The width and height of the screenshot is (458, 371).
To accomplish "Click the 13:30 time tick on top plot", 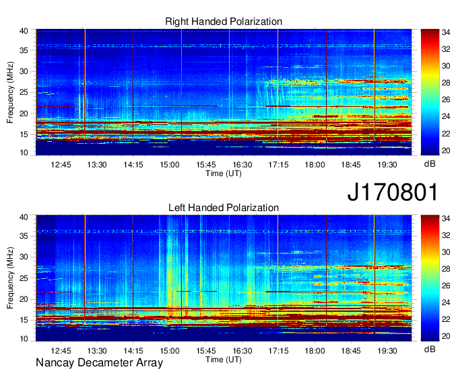I will (97, 165).
